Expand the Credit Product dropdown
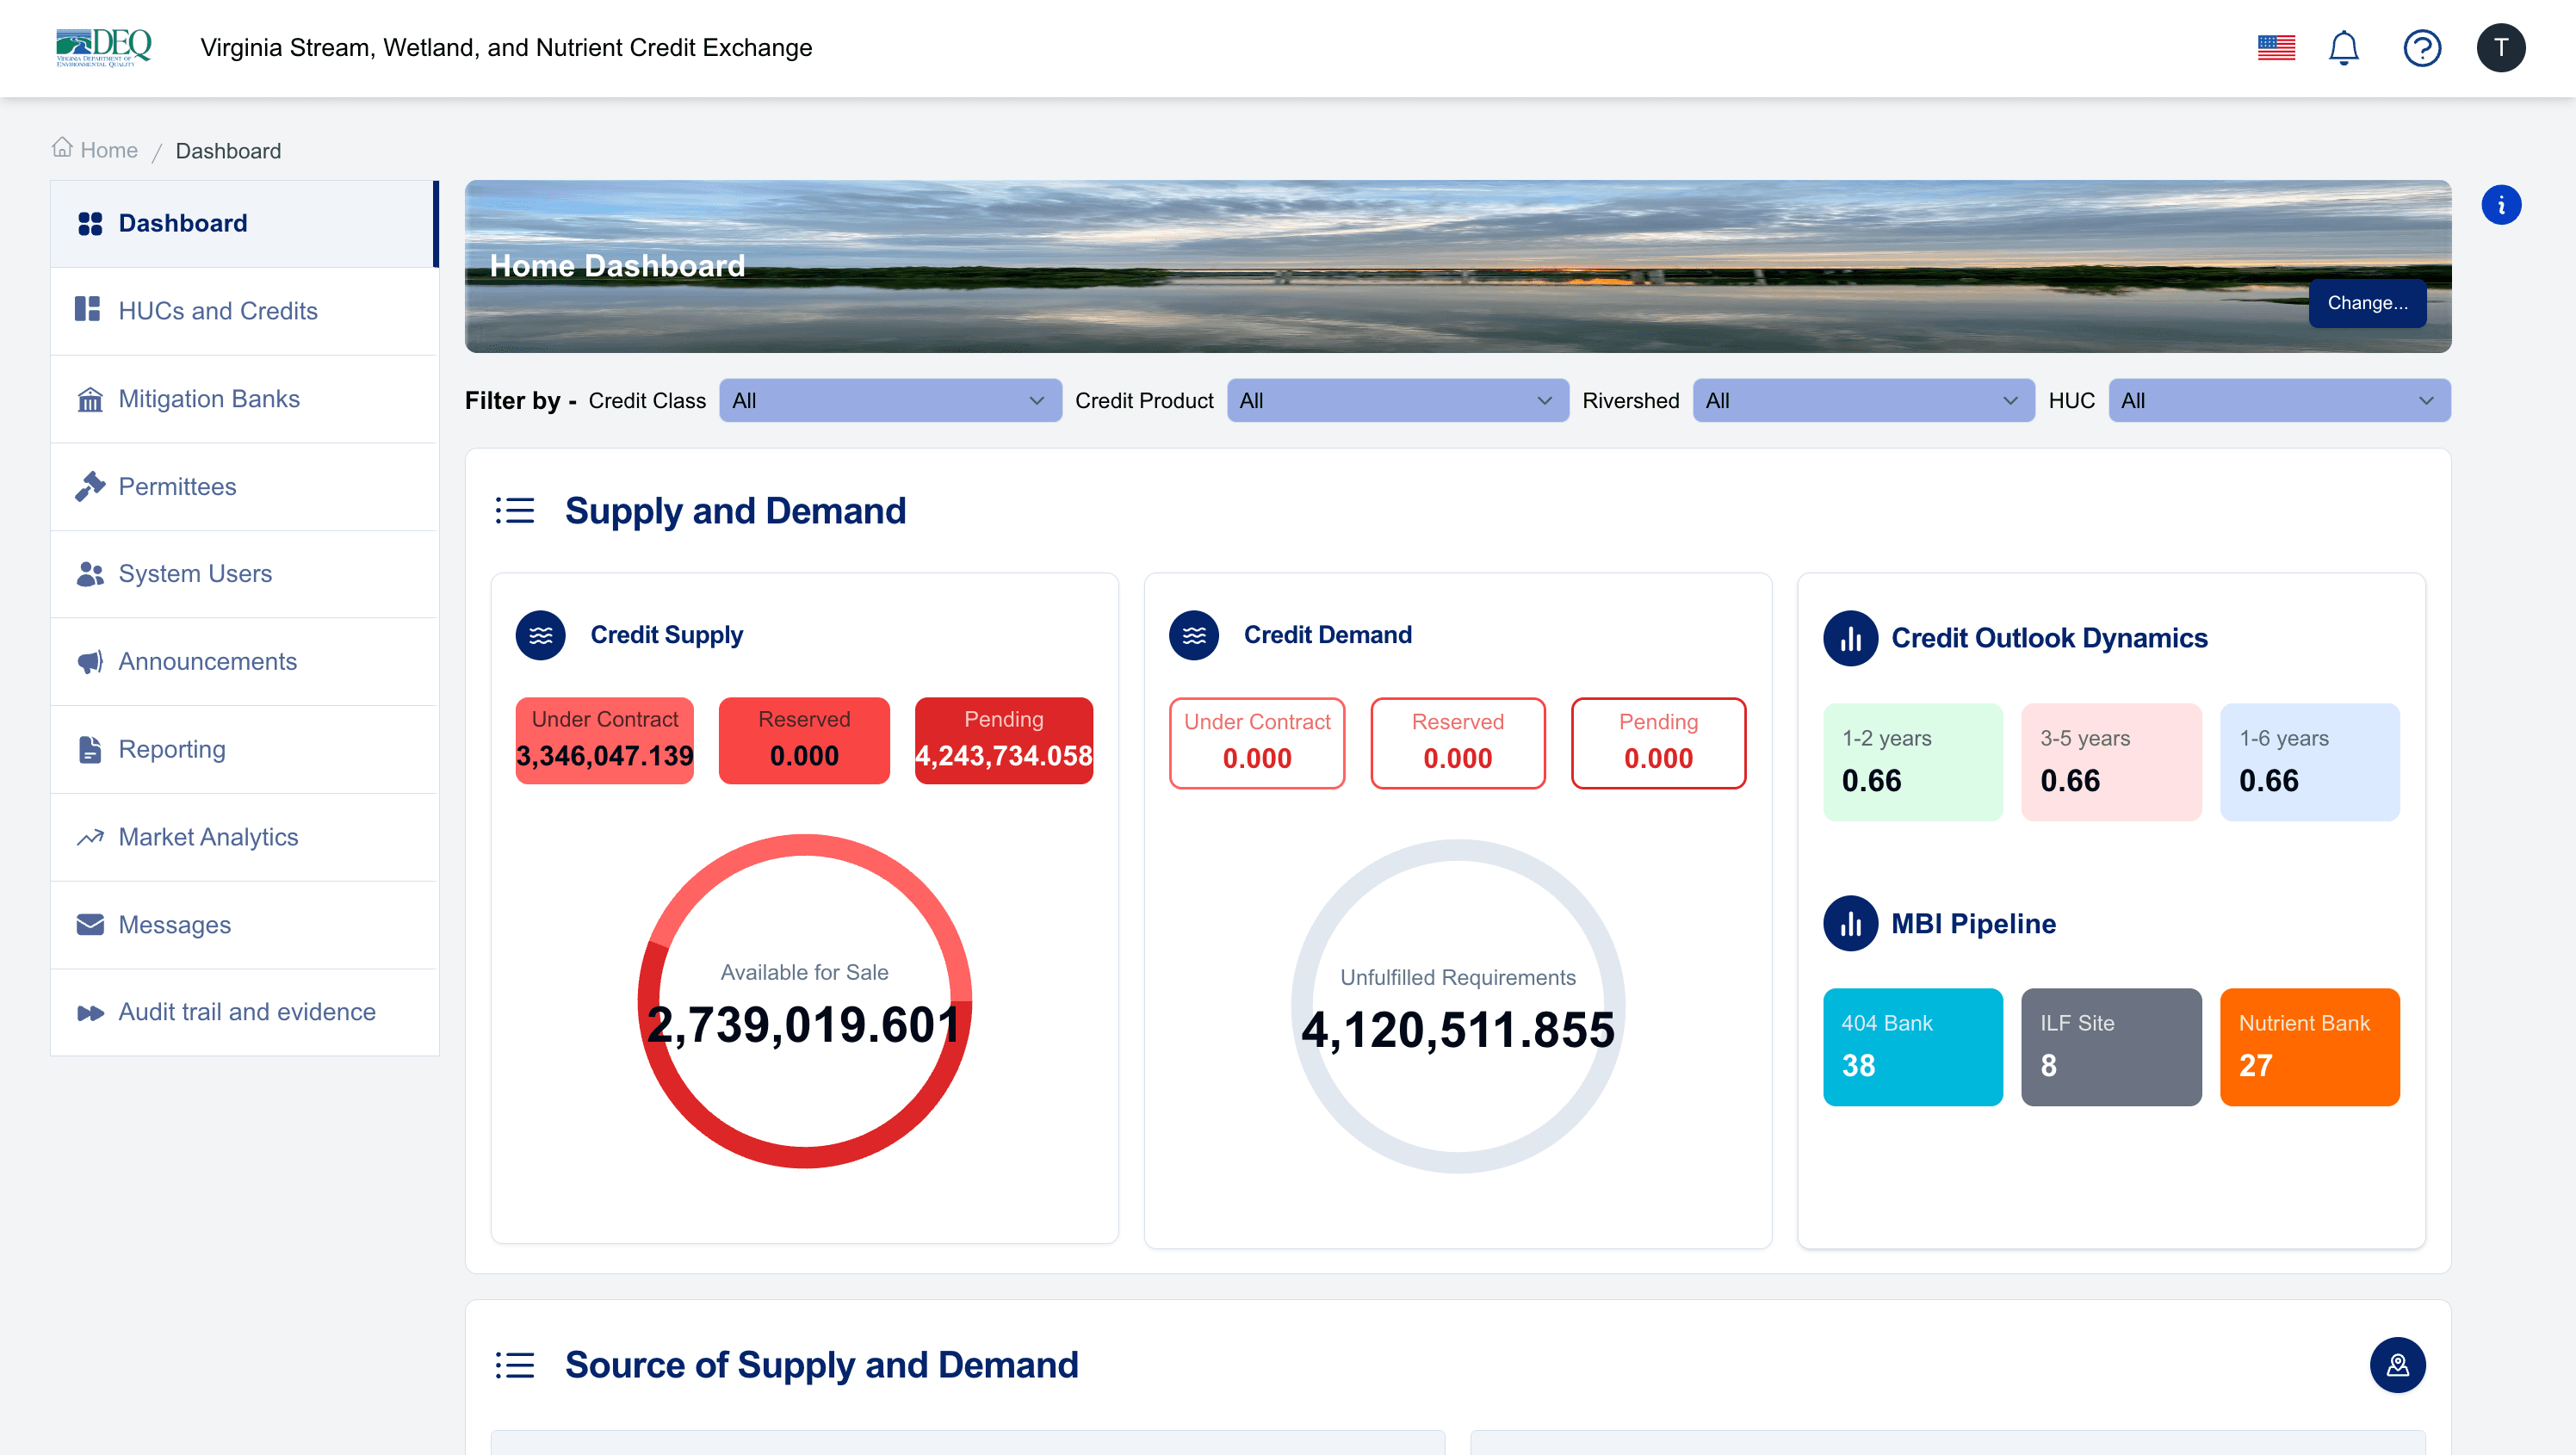Screen dimensions: 2576x1455 pos(1396,401)
